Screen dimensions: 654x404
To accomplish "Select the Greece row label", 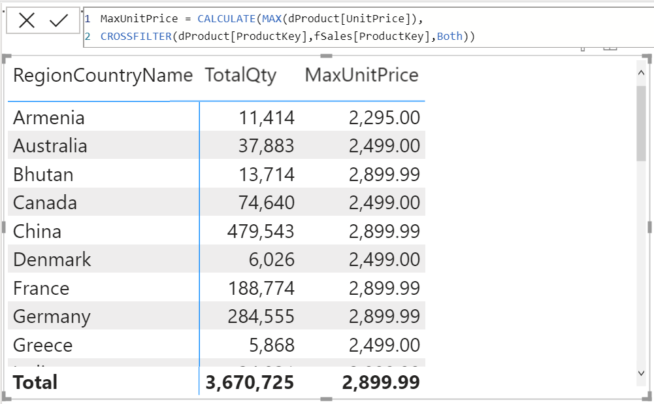I will (42, 345).
